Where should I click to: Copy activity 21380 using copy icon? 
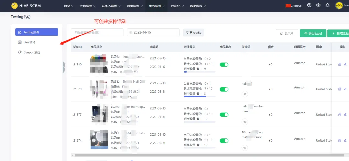tap(340, 65)
